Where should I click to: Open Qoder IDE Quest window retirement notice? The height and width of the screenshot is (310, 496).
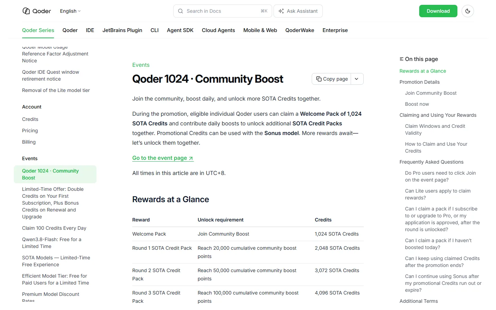coord(51,75)
